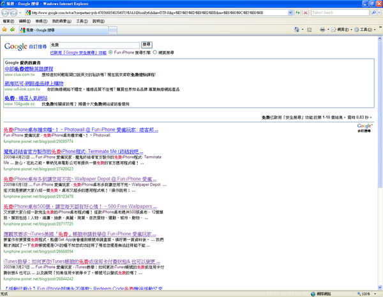Click the funiphone.pixnet.net/blog/post/29089774 URL
The width and height of the screenshot is (383, 297).
pos(38,141)
